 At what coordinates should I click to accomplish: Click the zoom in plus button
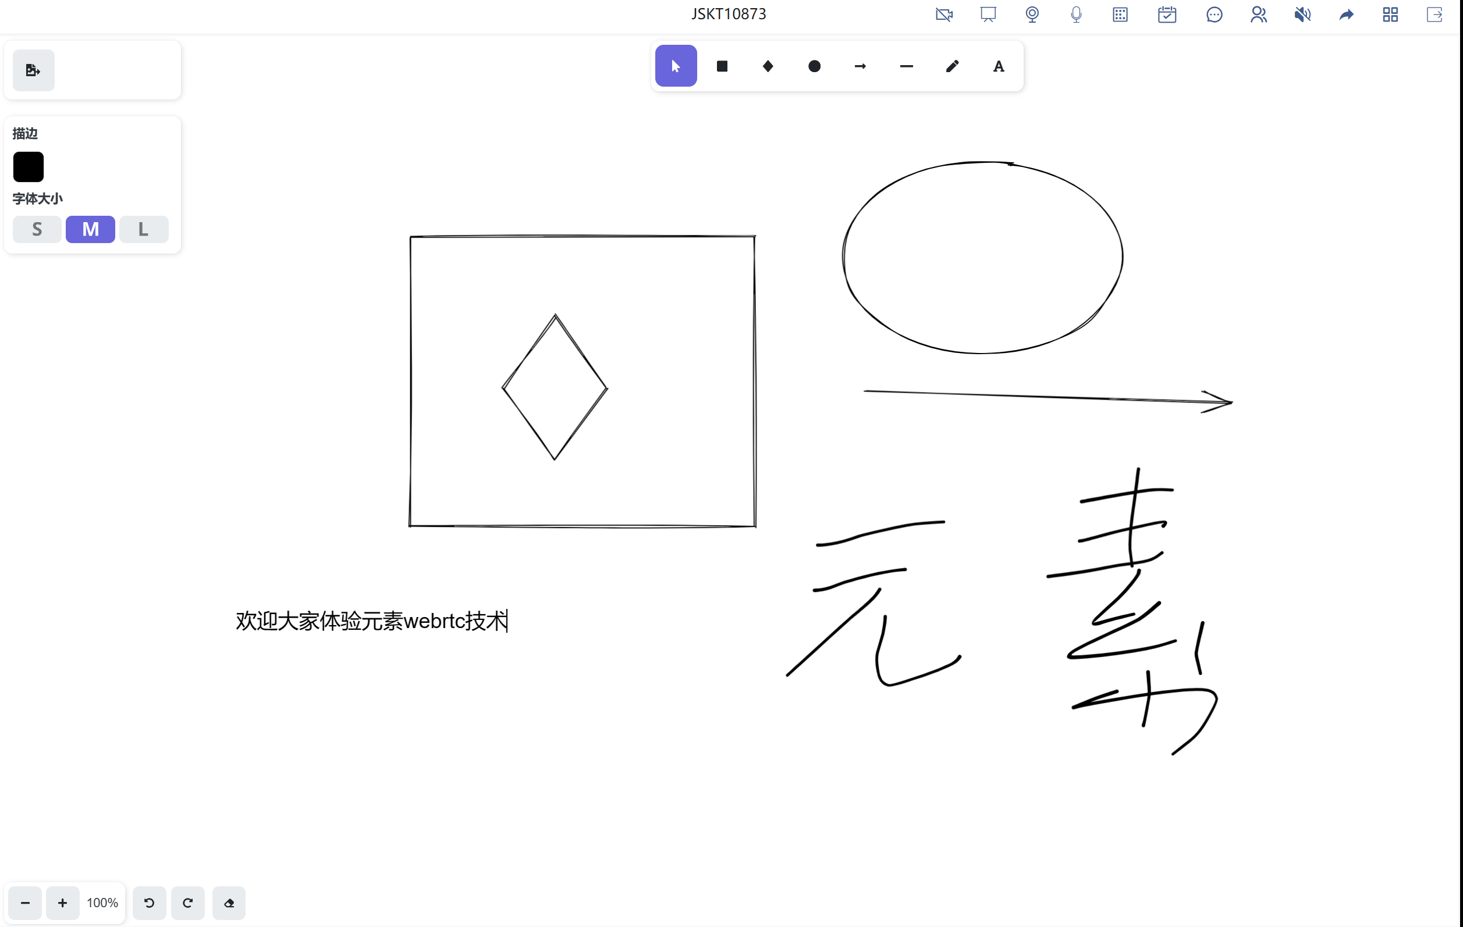[63, 903]
